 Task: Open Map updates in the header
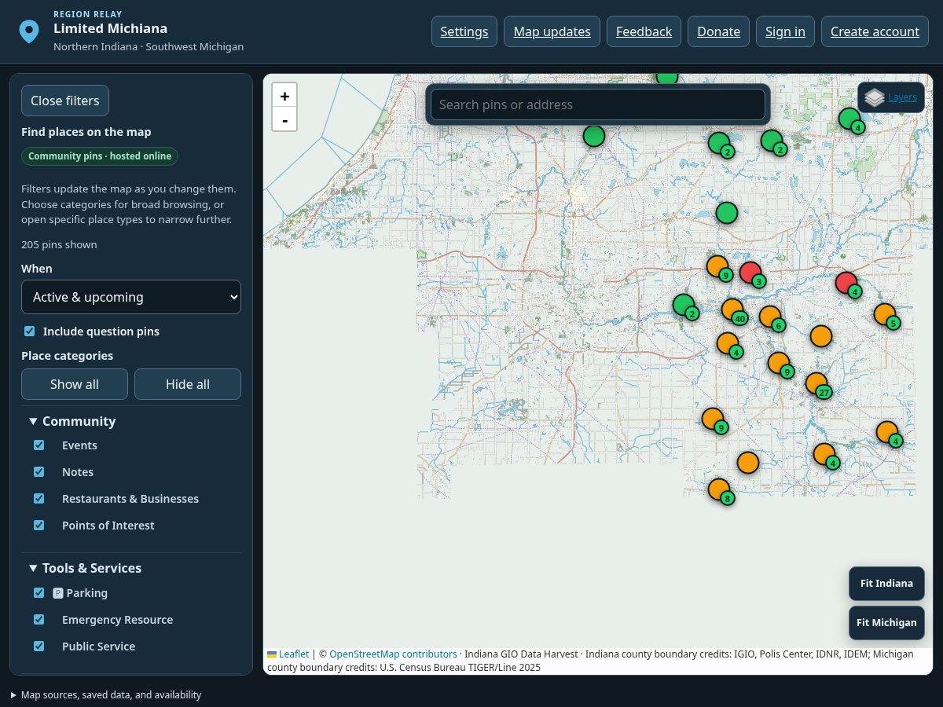pos(552,31)
